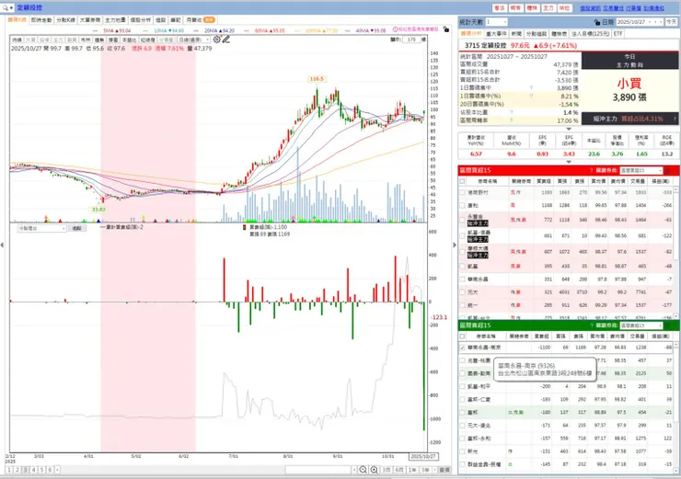Open the 重大事件 tab
This screenshot has height=479, width=681.
tap(496, 33)
